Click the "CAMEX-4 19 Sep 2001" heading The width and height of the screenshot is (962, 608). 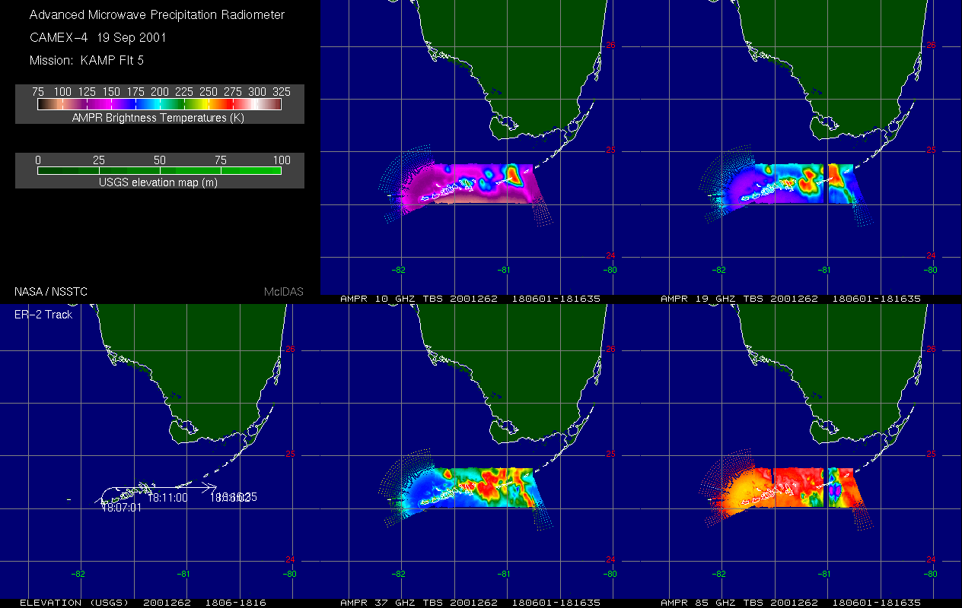pos(97,37)
